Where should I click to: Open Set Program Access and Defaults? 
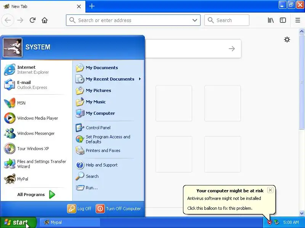point(109,139)
